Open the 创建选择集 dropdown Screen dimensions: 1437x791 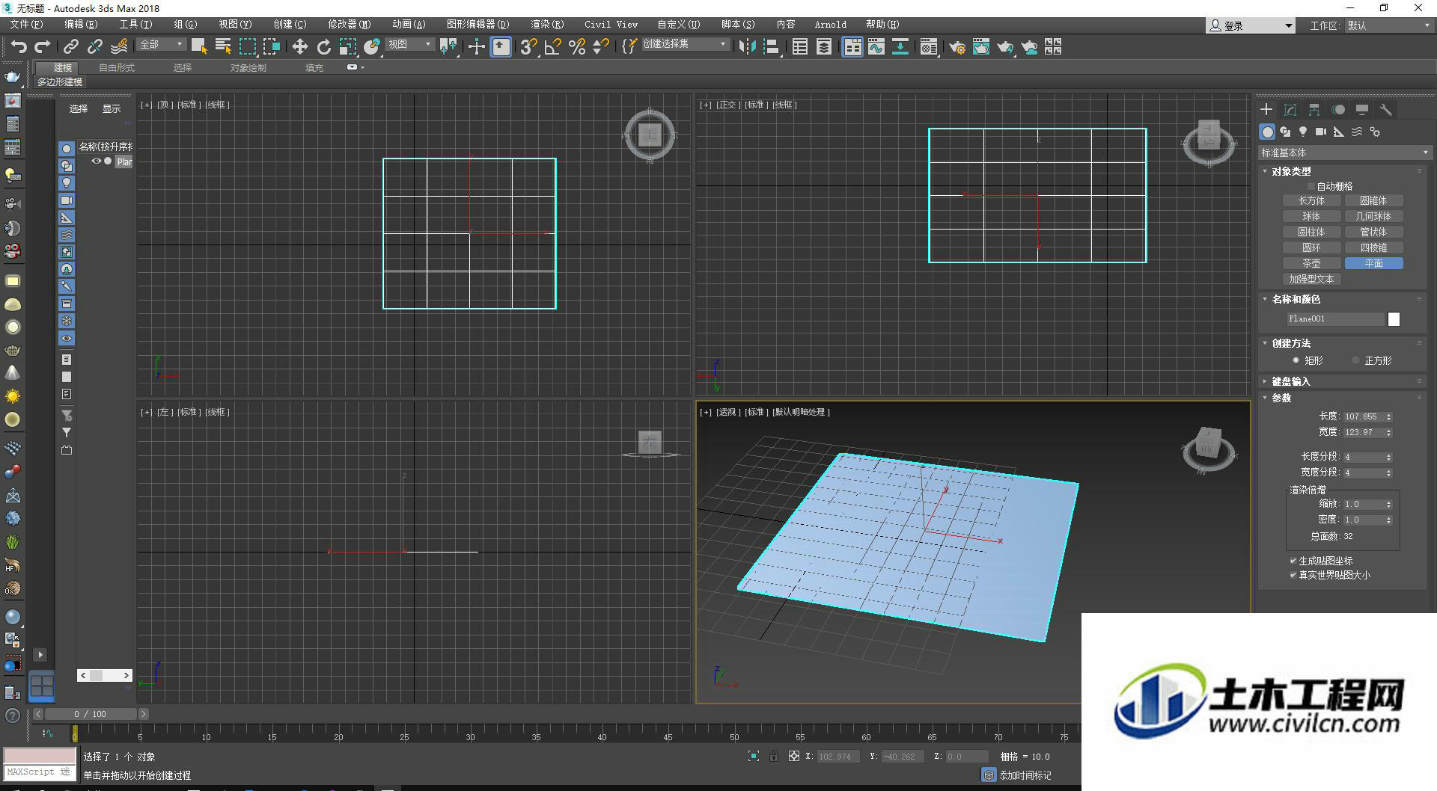coord(685,44)
